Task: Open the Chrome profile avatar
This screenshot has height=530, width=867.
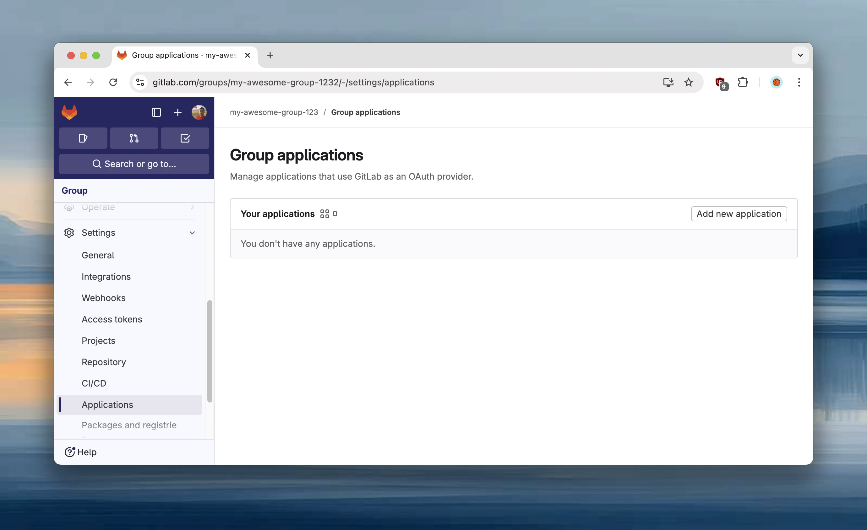Action: pyautogui.click(x=776, y=82)
